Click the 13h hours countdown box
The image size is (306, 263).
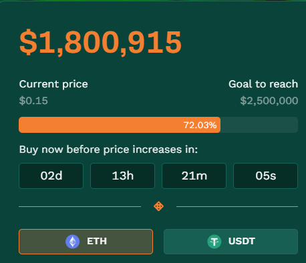[x=122, y=176]
